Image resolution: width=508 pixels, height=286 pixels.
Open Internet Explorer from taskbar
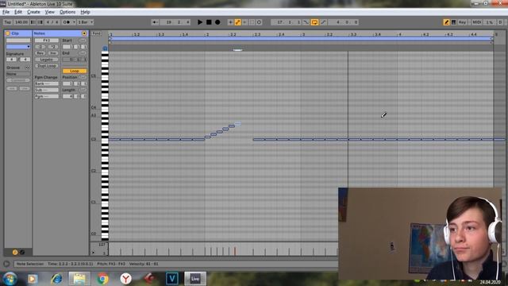click(56, 279)
